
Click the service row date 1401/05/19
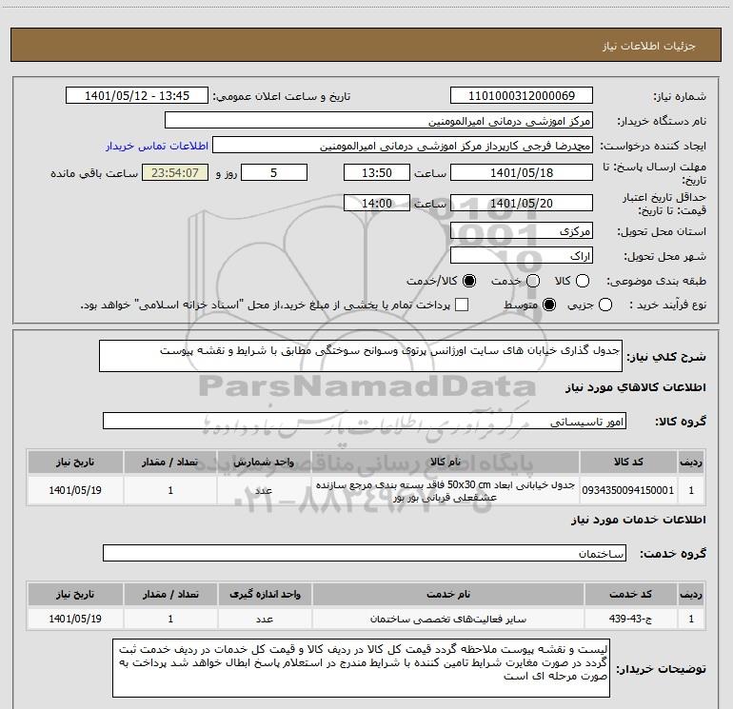pyautogui.click(x=75, y=619)
